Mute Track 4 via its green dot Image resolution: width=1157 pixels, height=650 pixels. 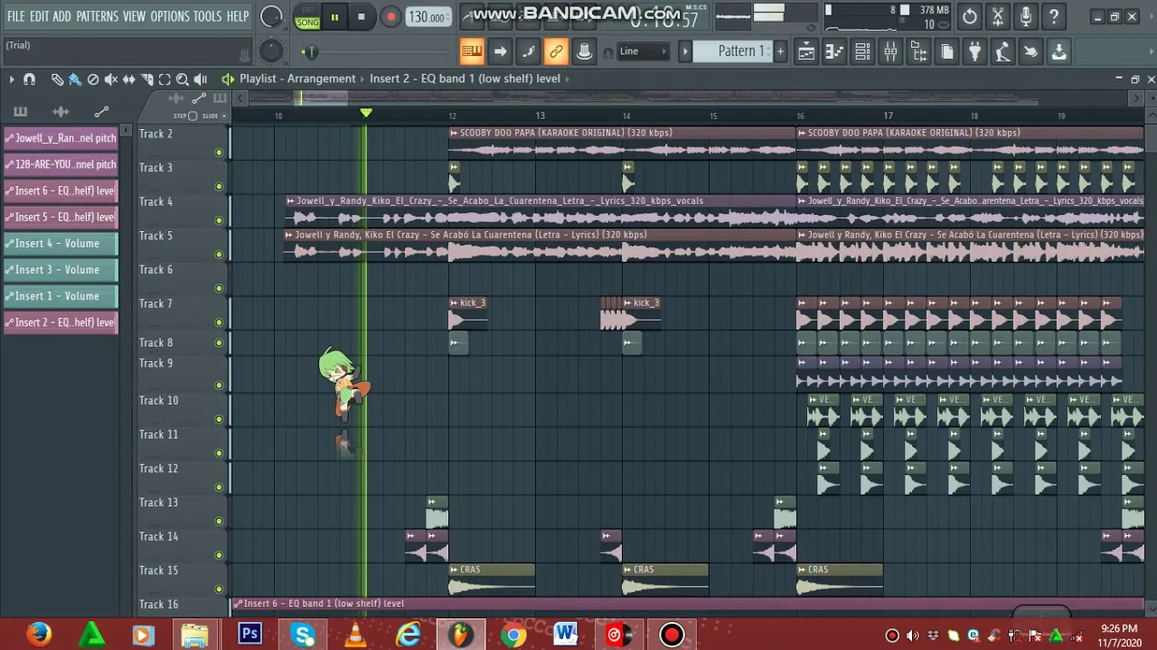[x=219, y=220]
